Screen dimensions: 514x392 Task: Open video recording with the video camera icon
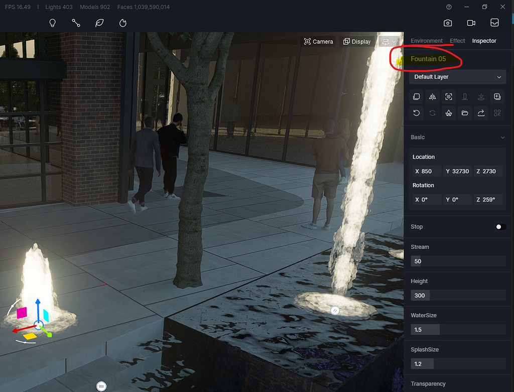point(471,23)
